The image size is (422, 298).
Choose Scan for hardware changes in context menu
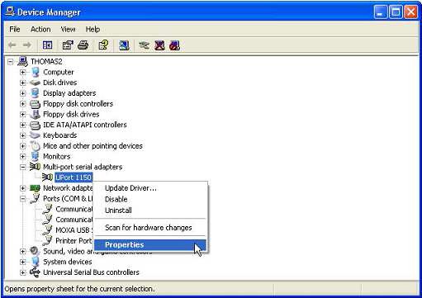click(x=150, y=228)
